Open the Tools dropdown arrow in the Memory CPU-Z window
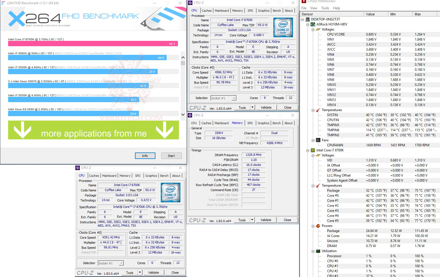The width and height of the screenshot is (440, 277). [x=252, y=220]
